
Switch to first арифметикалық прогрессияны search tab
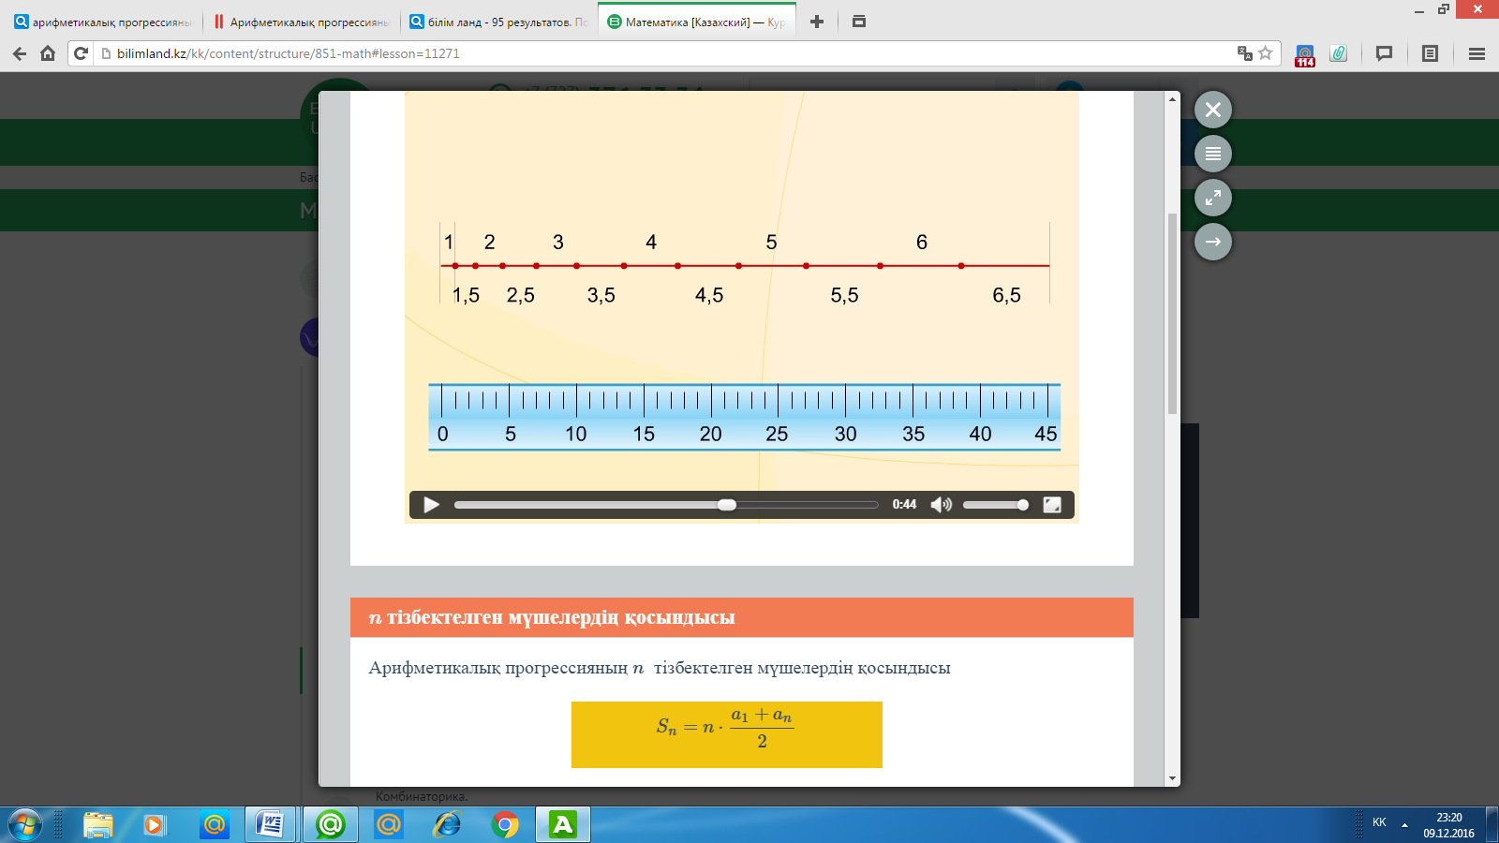click(102, 22)
